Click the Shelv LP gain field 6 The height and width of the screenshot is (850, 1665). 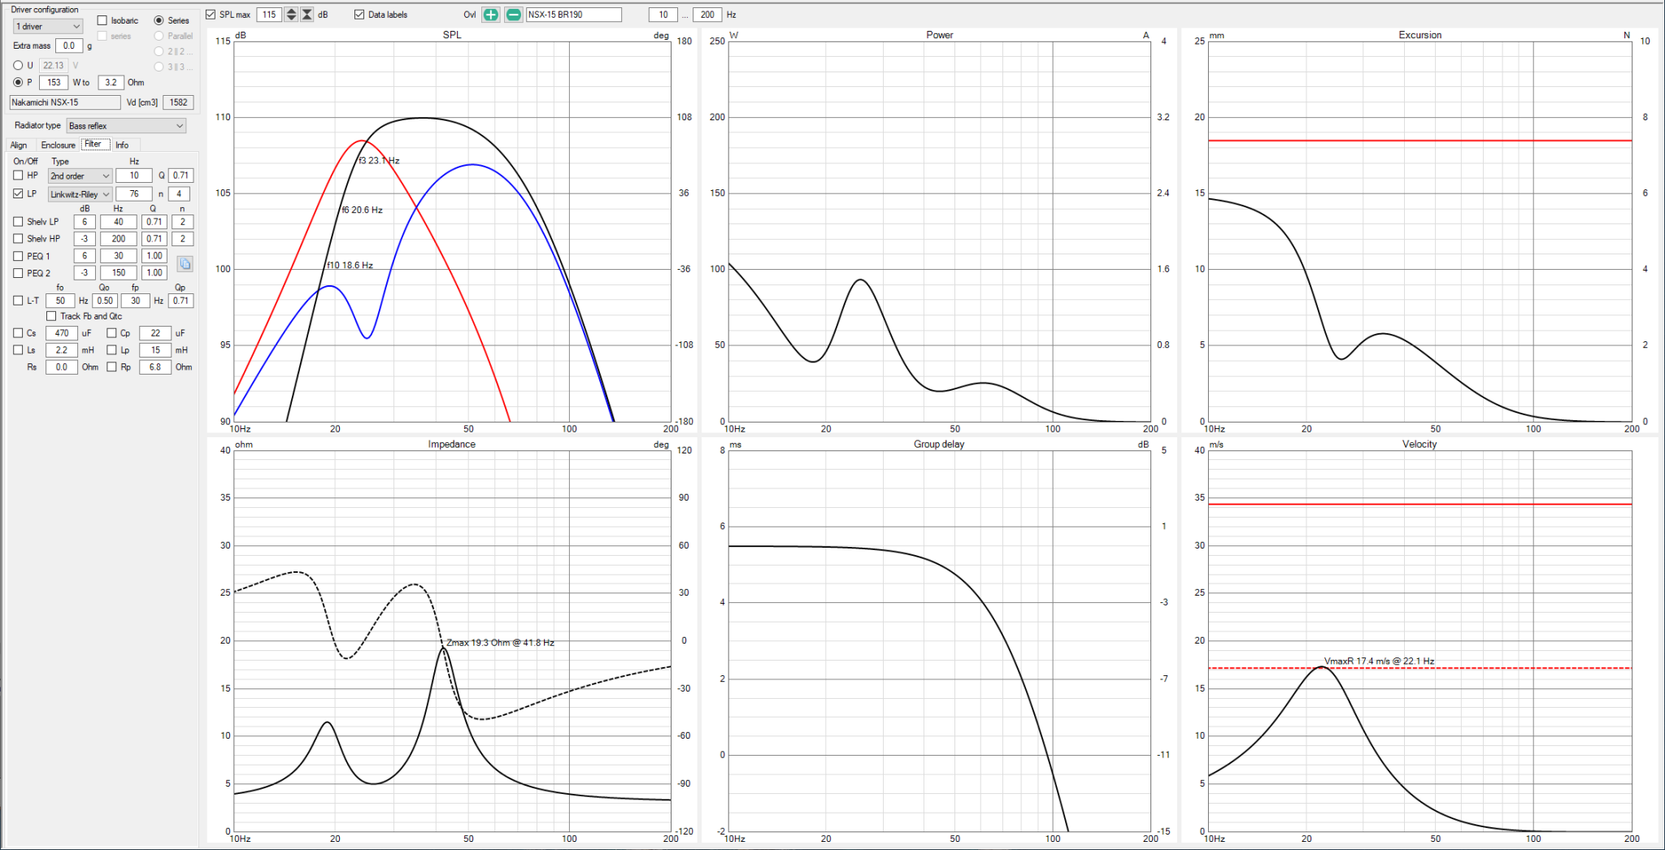coord(85,222)
